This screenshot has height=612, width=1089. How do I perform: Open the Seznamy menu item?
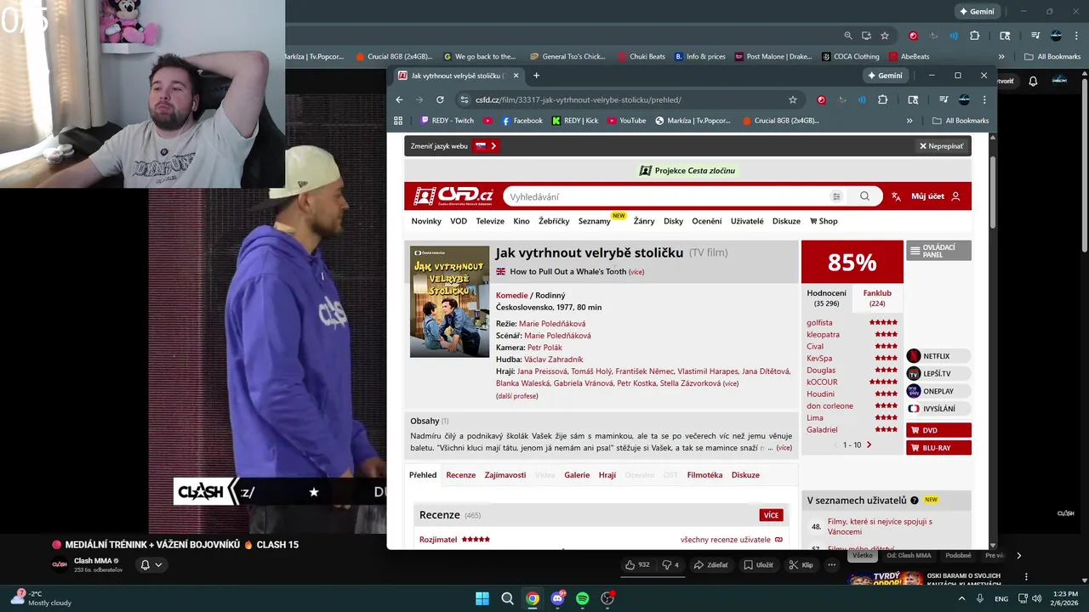click(594, 221)
